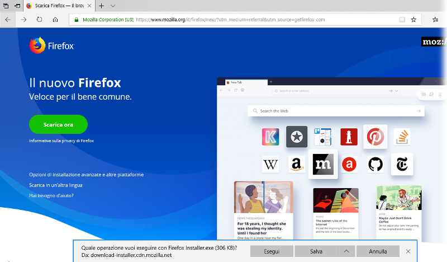Click the Amazon tile icon

click(x=297, y=165)
